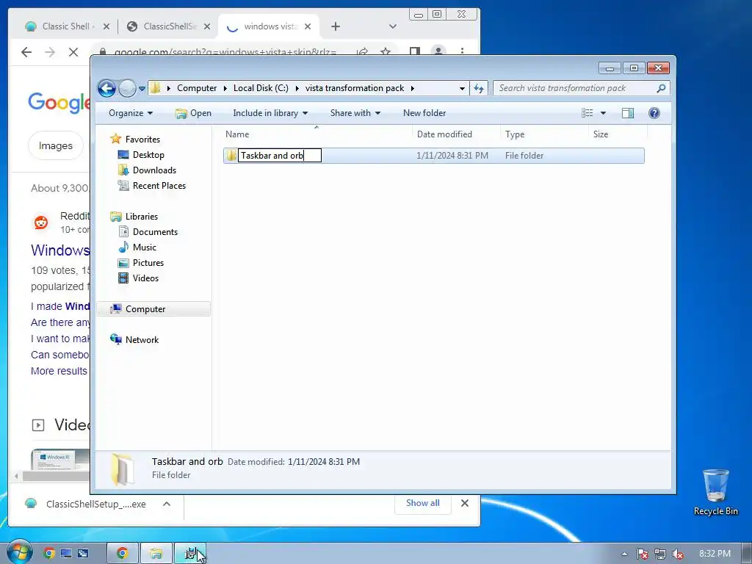752x564 pixels.
Task: Open the Documents library
Action: click(x=155, y=231)
